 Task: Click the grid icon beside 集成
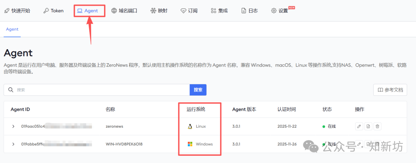coord(213,11)
